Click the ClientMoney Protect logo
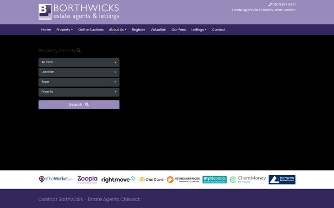The image size is (334, 208). point(248,179)
